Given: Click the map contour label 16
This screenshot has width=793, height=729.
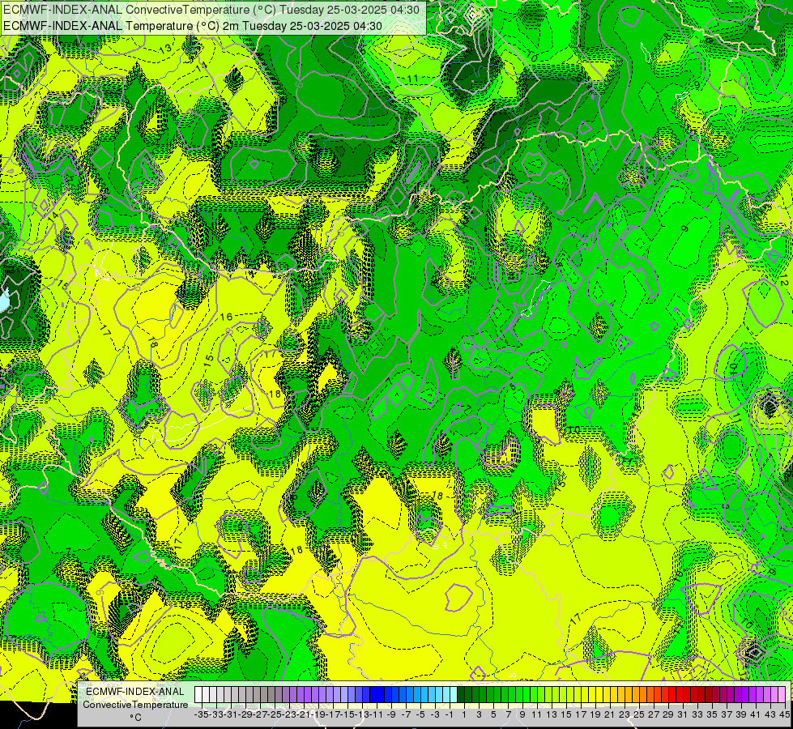Looking at the screenshot, I should point(226,317).
